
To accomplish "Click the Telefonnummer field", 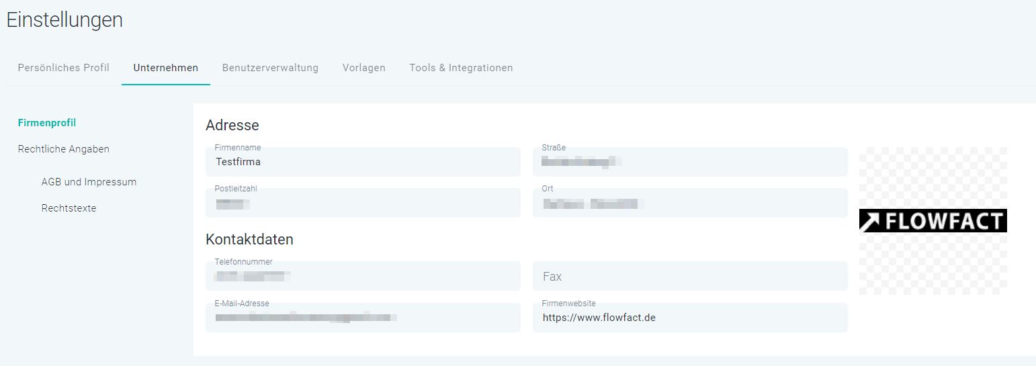I will (x=363, y=277).
